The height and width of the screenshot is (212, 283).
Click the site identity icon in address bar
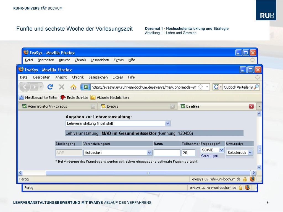85,87
